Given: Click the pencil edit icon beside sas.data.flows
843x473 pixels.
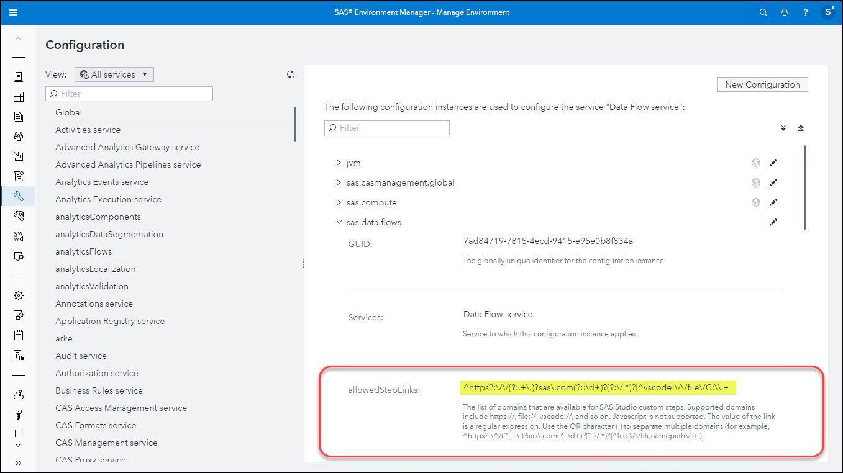Looking at the screenshot, I should pyautogui.click(x=773, y=222).
